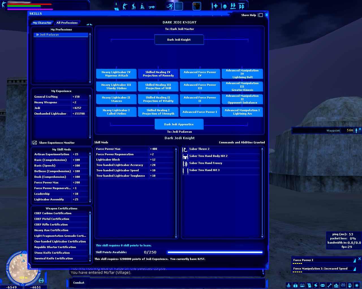This screenshot has height=289, width=362.
Task: Click the droplet icon in bottom menu bar
Action: point(289,285)
